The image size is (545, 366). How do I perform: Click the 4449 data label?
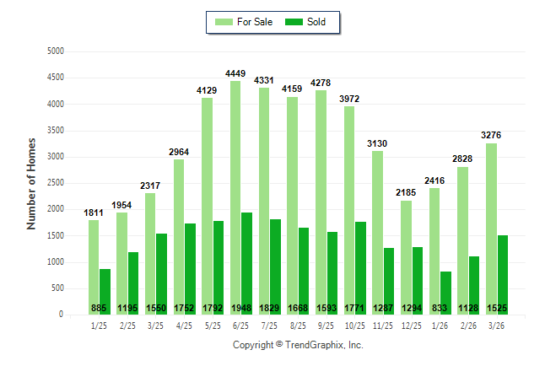[x=235, y=74]
